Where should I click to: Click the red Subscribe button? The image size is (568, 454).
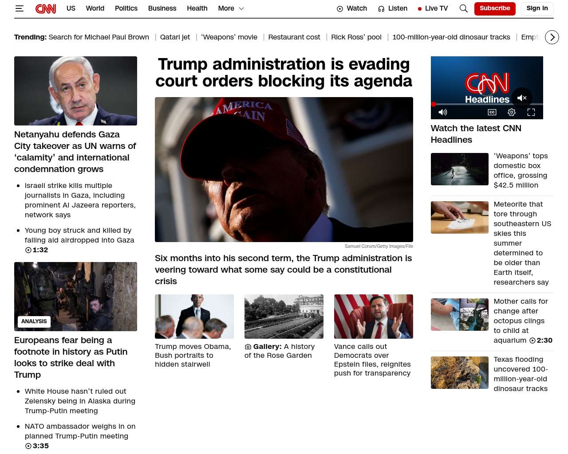(x=495, y=8)
